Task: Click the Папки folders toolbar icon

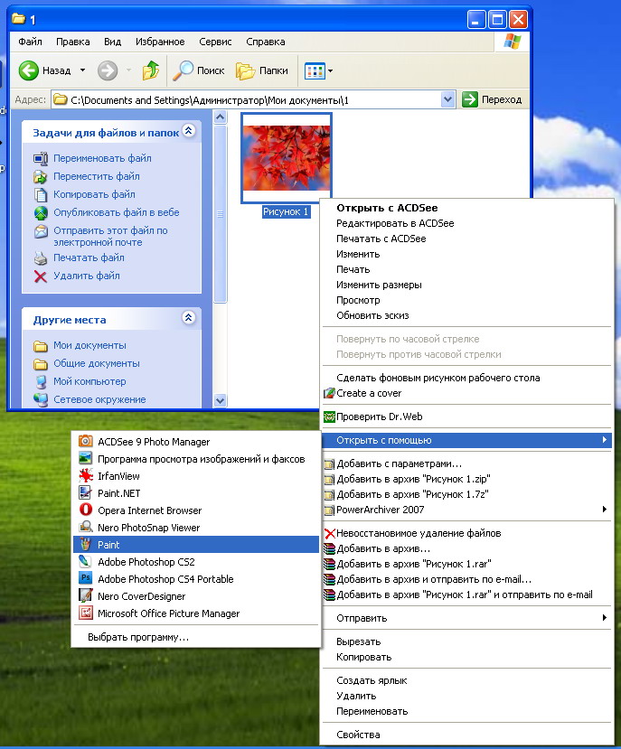Action: pos(245,70)
